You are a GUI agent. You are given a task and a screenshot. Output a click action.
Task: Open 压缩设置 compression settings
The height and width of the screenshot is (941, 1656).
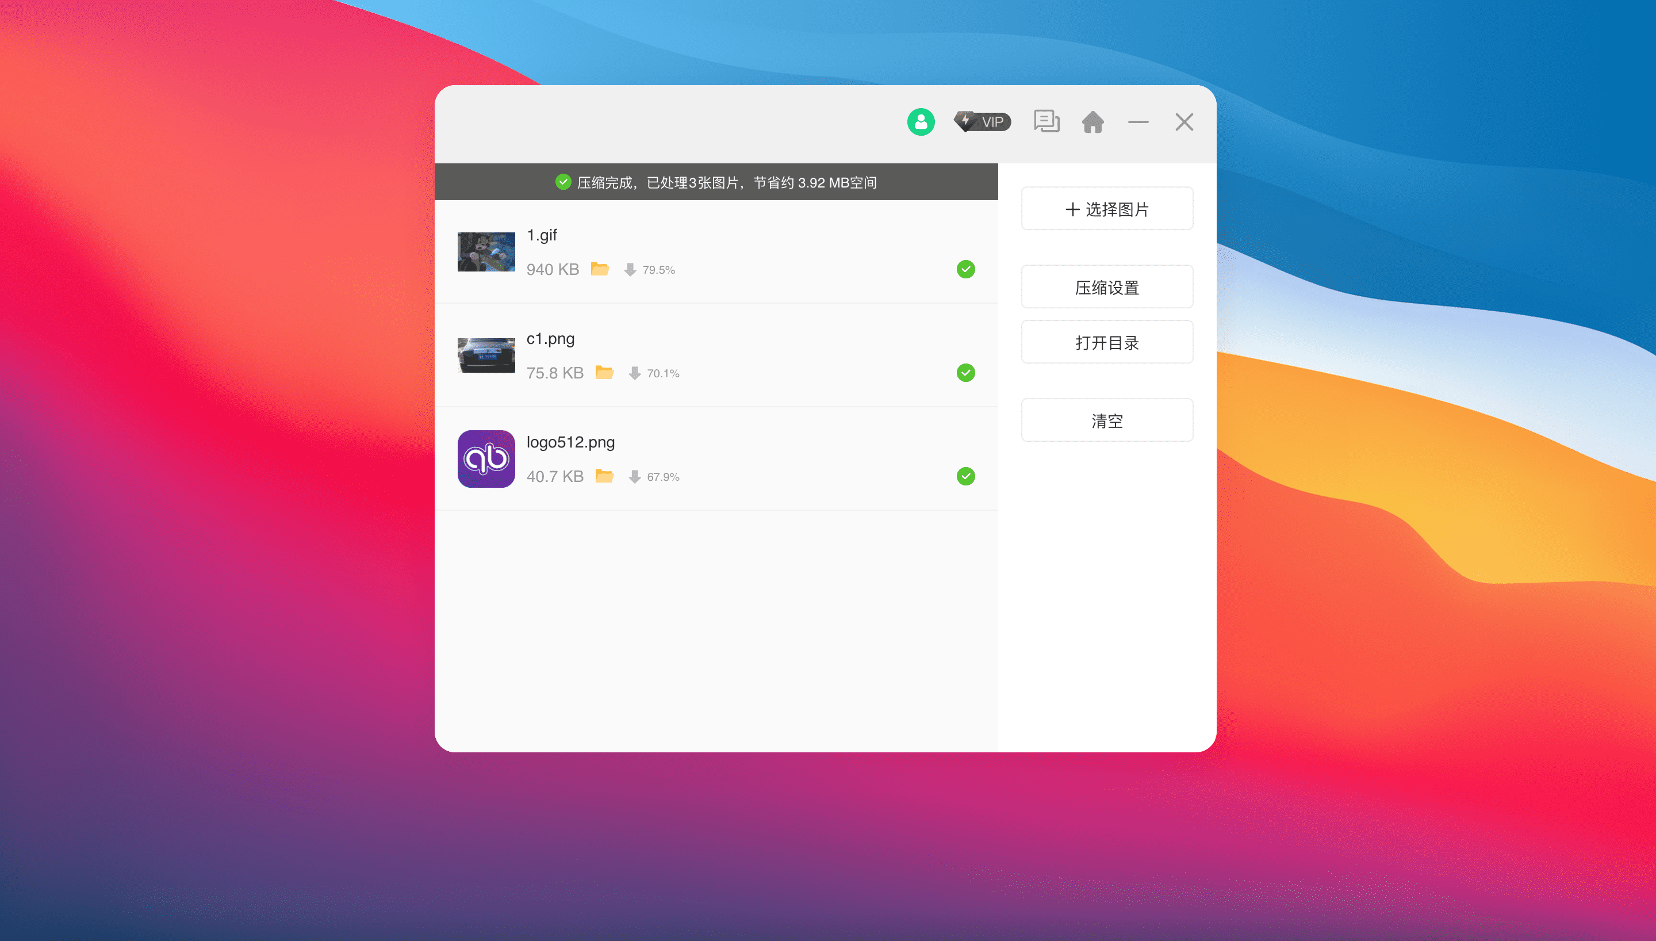[1107, 287]
